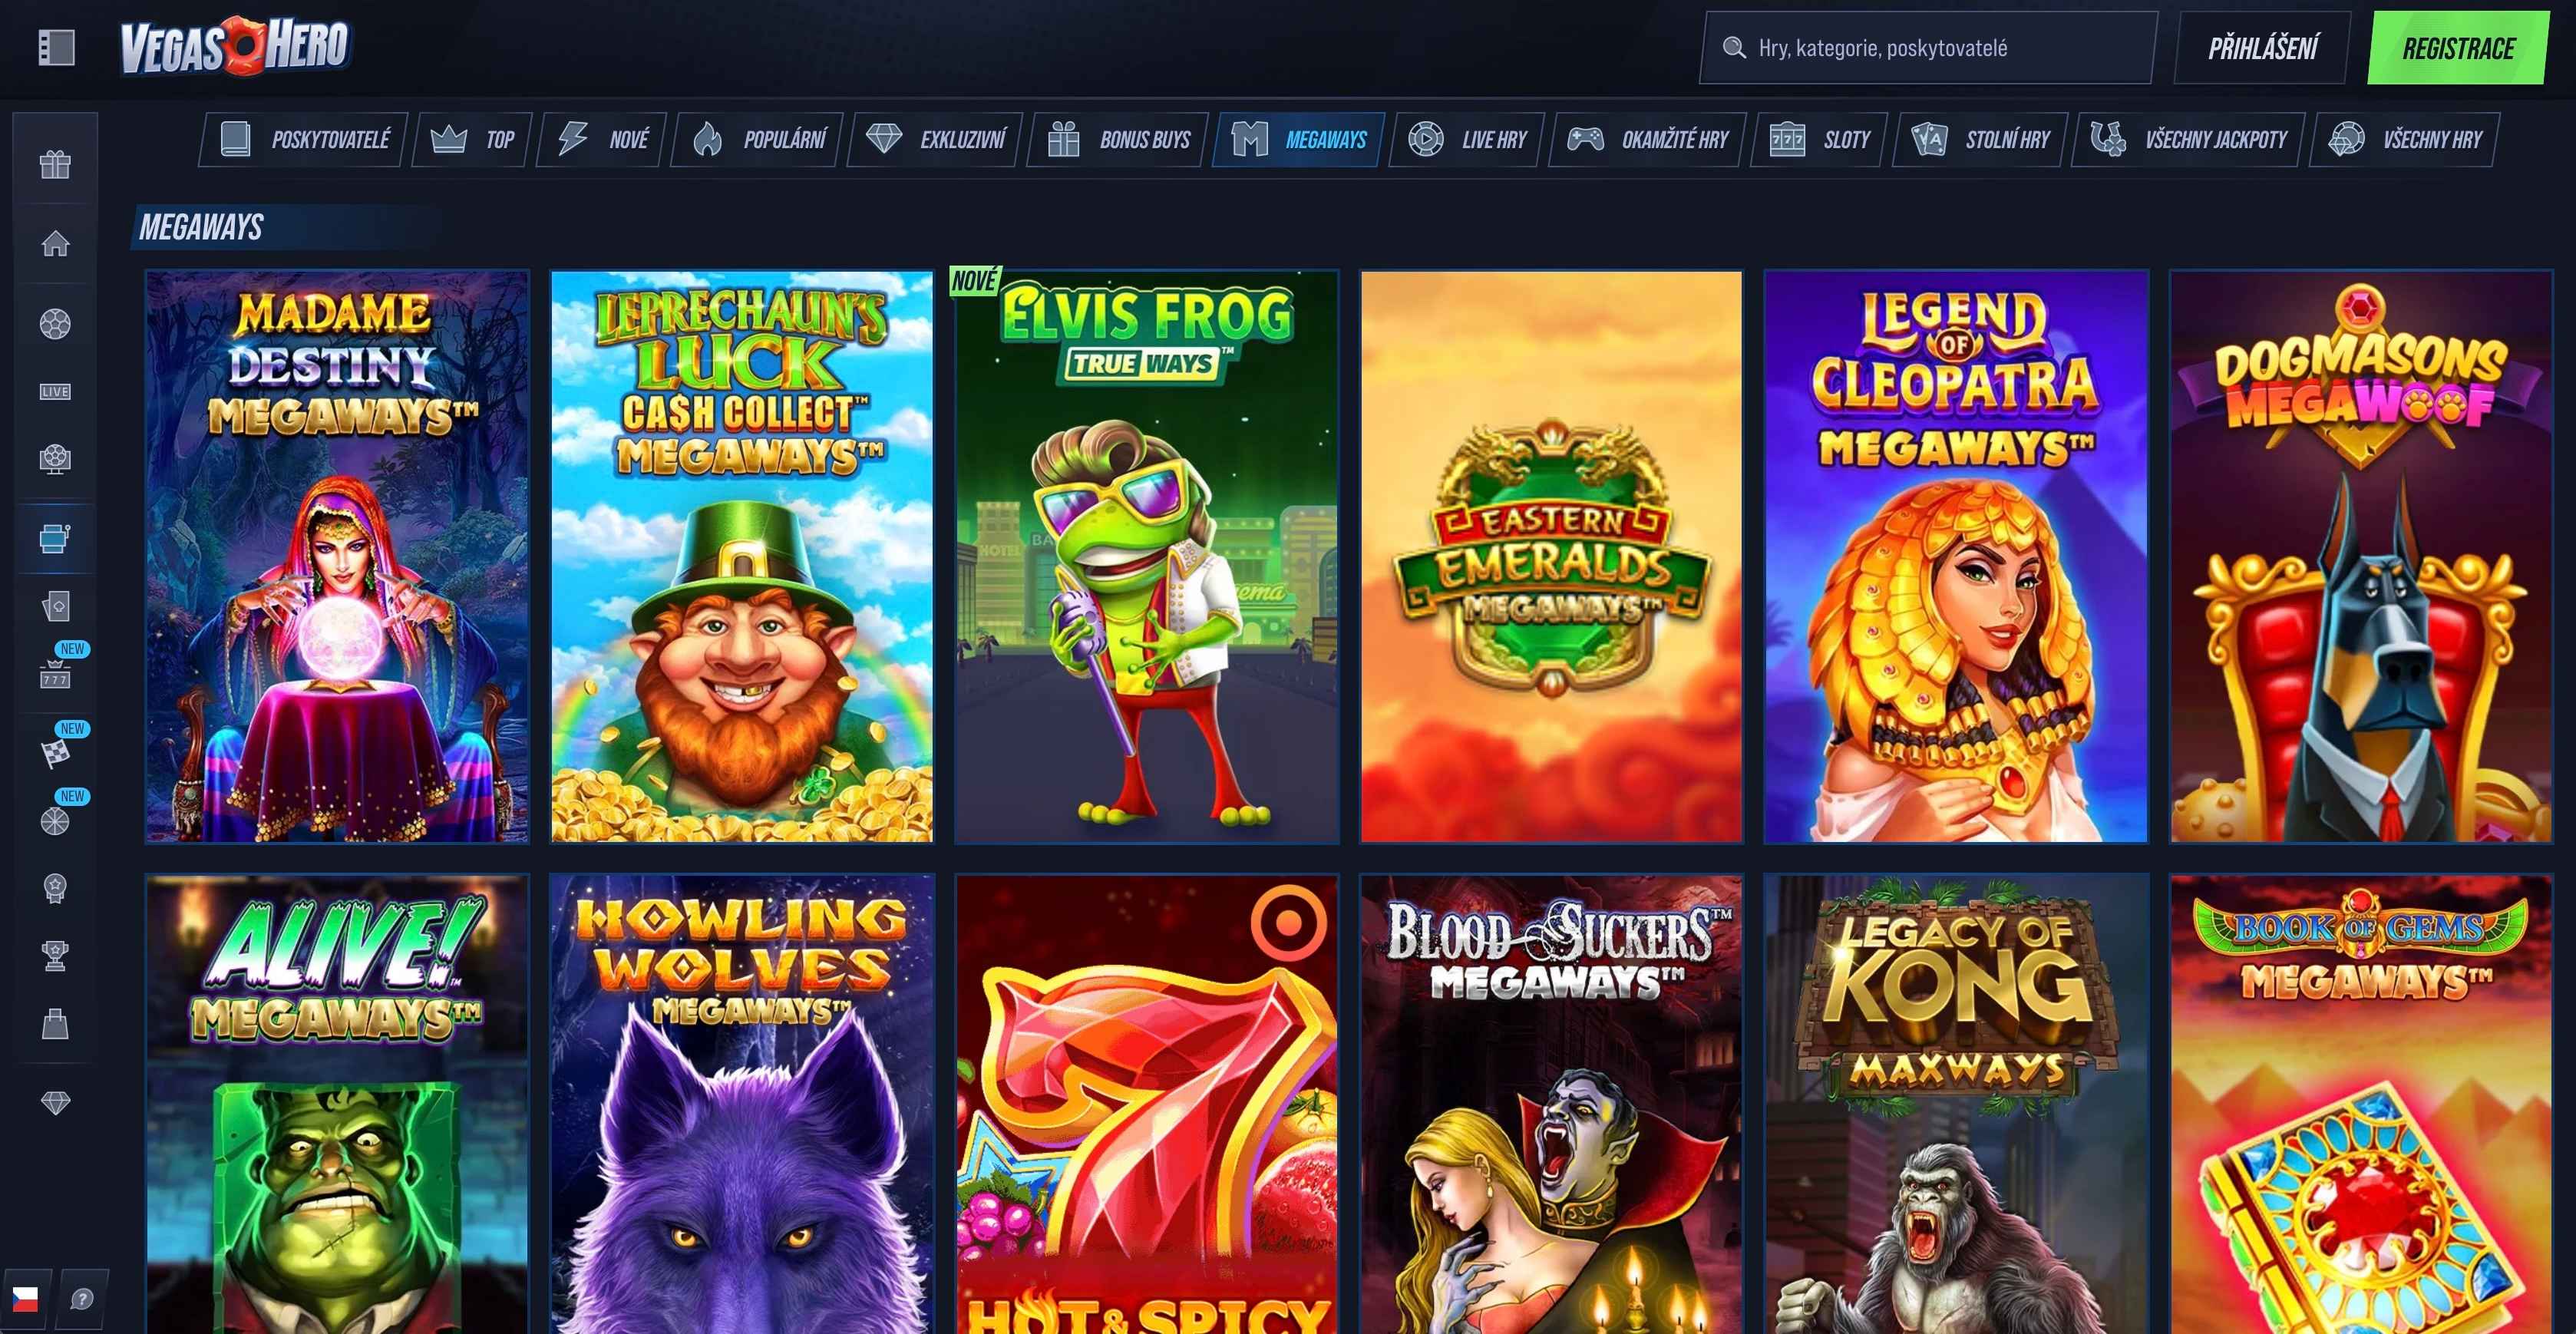Open the monitor with soccer ball icon
2576x1334 pixels.
(55, 458)
